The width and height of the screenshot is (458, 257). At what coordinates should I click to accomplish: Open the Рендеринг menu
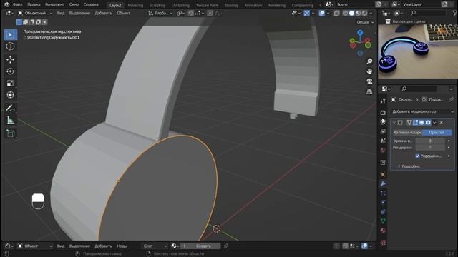pos(54,4)
